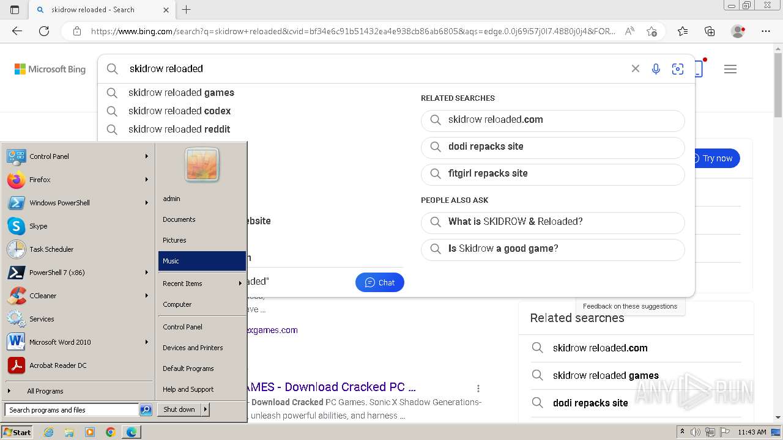Add this page to favorites star
This screenshot has height=440, width=783.
click(652, 31)
